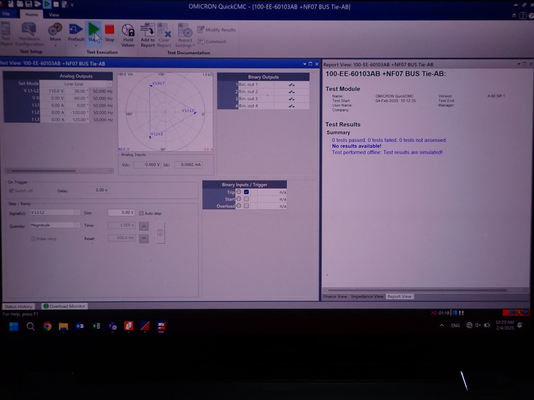
Task: Switch to the Impedance View tab
Action: click(367, 297)
